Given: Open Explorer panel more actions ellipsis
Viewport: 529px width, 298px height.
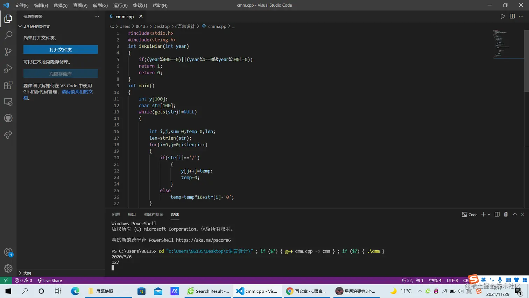Looking at the screenshot, I should coord(97,16).
